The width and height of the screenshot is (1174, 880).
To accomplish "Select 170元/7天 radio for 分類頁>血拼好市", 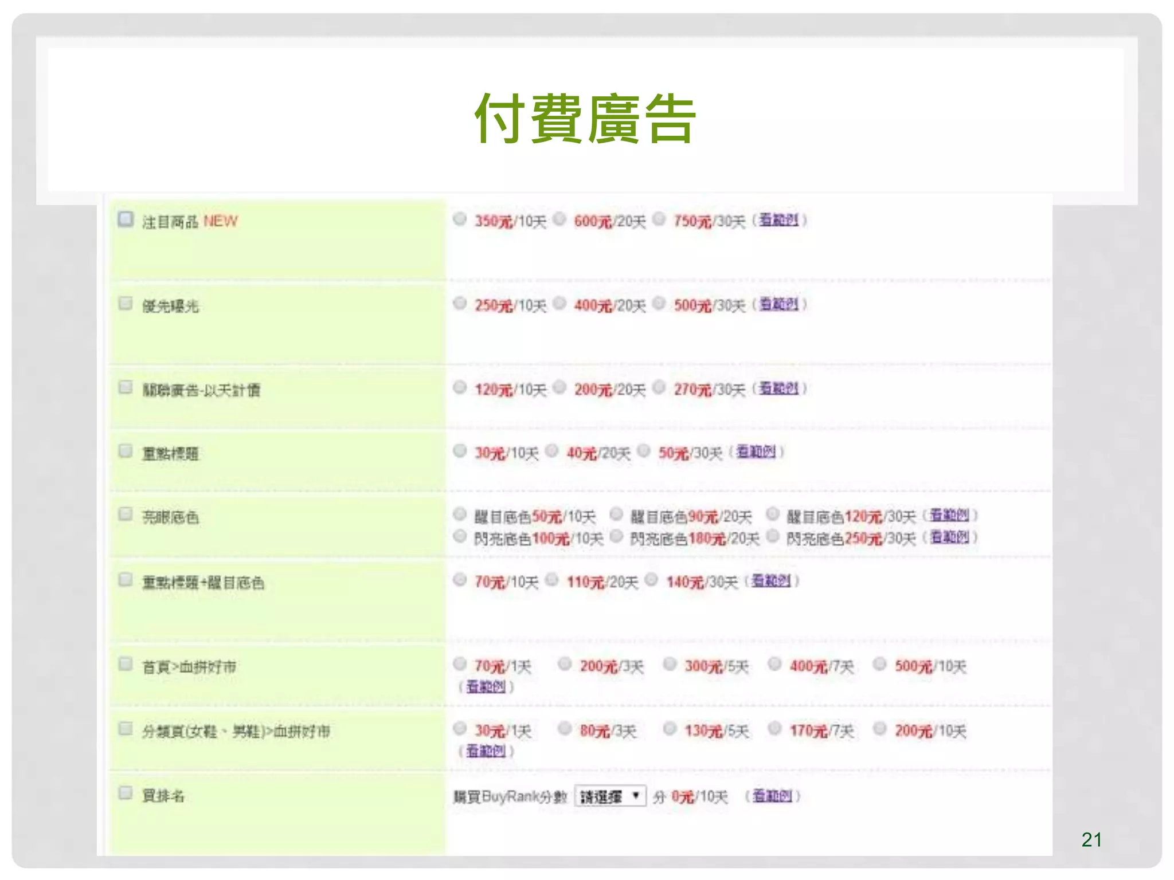I will coord(774,729).
